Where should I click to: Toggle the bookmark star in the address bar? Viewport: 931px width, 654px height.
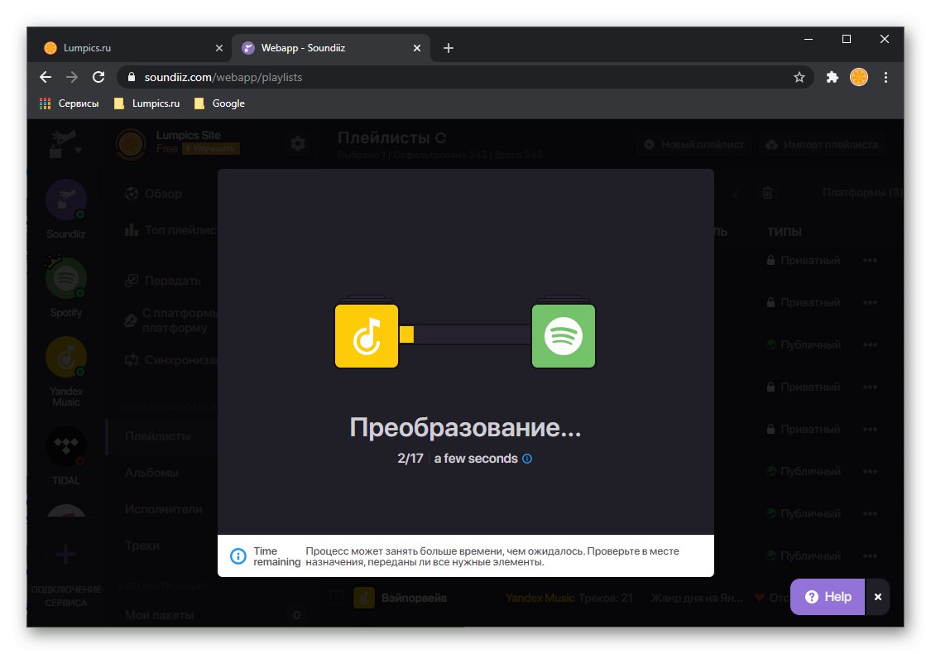point(799,77)
